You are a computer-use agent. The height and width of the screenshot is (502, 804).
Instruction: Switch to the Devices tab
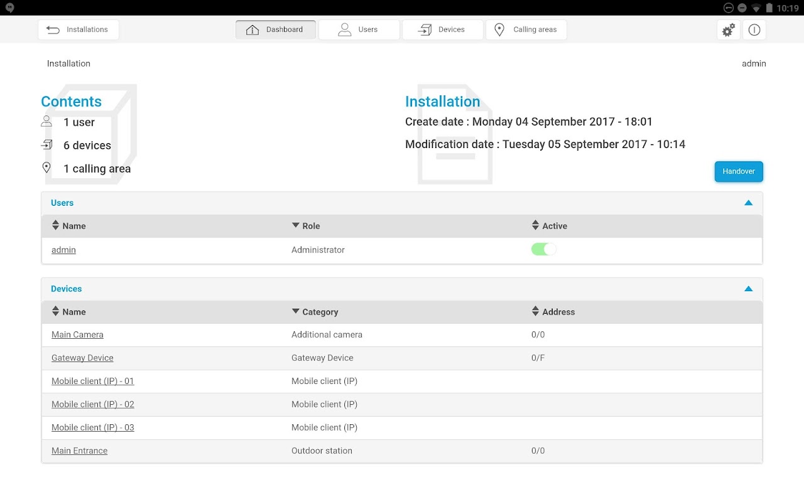click(443, 29)
